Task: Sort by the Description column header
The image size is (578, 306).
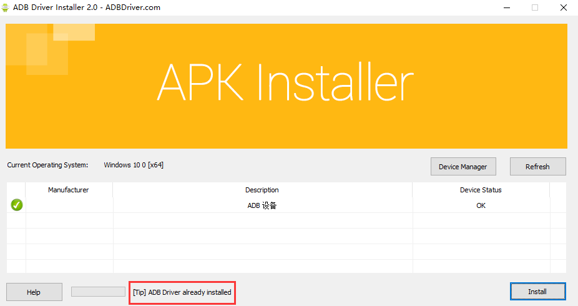Action: 262,190
